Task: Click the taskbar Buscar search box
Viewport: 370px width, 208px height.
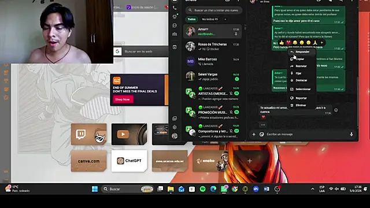Action: pos(128,189)
